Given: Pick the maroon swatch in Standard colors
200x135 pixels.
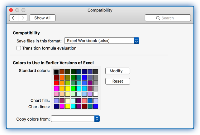Looking at the screenshot, I should pyautogui.click(x=56, y=77).
